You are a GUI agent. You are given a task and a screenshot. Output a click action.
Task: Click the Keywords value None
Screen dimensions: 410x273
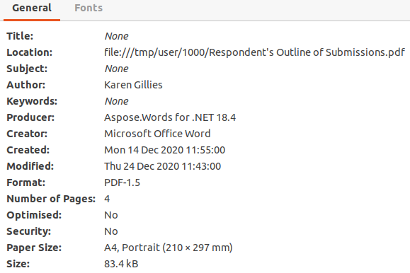[x=116, y=101]
